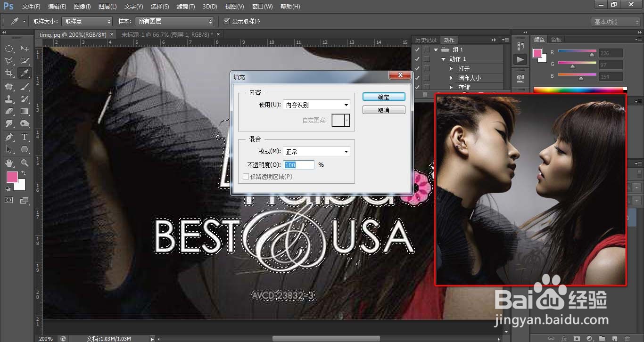
Task: Swap foreground and background colors
Action: (24, 173)
